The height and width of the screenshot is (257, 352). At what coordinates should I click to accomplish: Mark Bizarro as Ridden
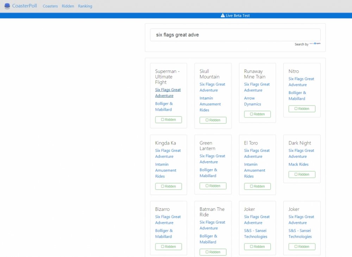click(168, 246)
